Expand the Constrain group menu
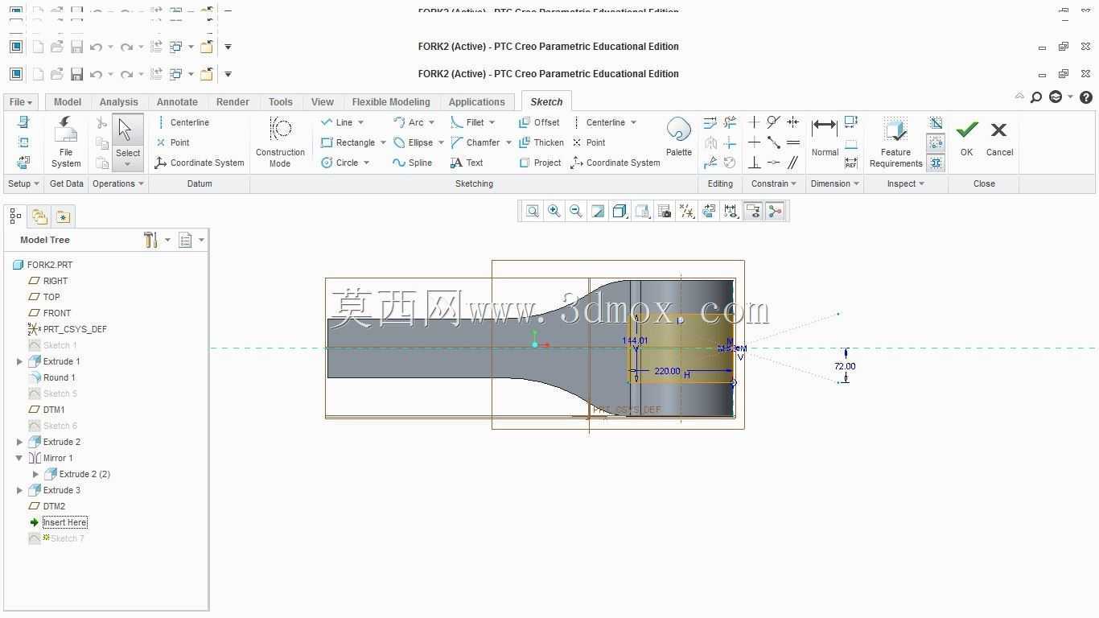This screenshot has height=618, width=1099. click(774, 183)
